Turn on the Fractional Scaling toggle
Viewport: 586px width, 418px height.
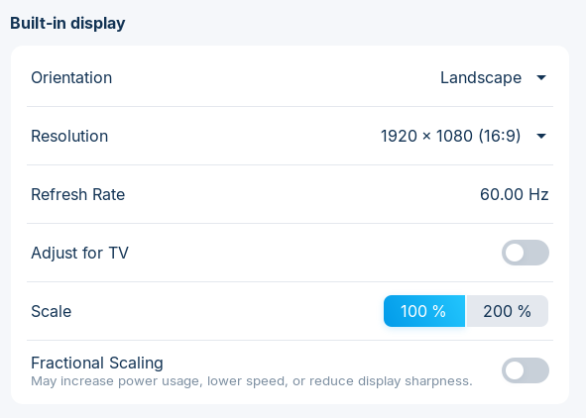526,370
